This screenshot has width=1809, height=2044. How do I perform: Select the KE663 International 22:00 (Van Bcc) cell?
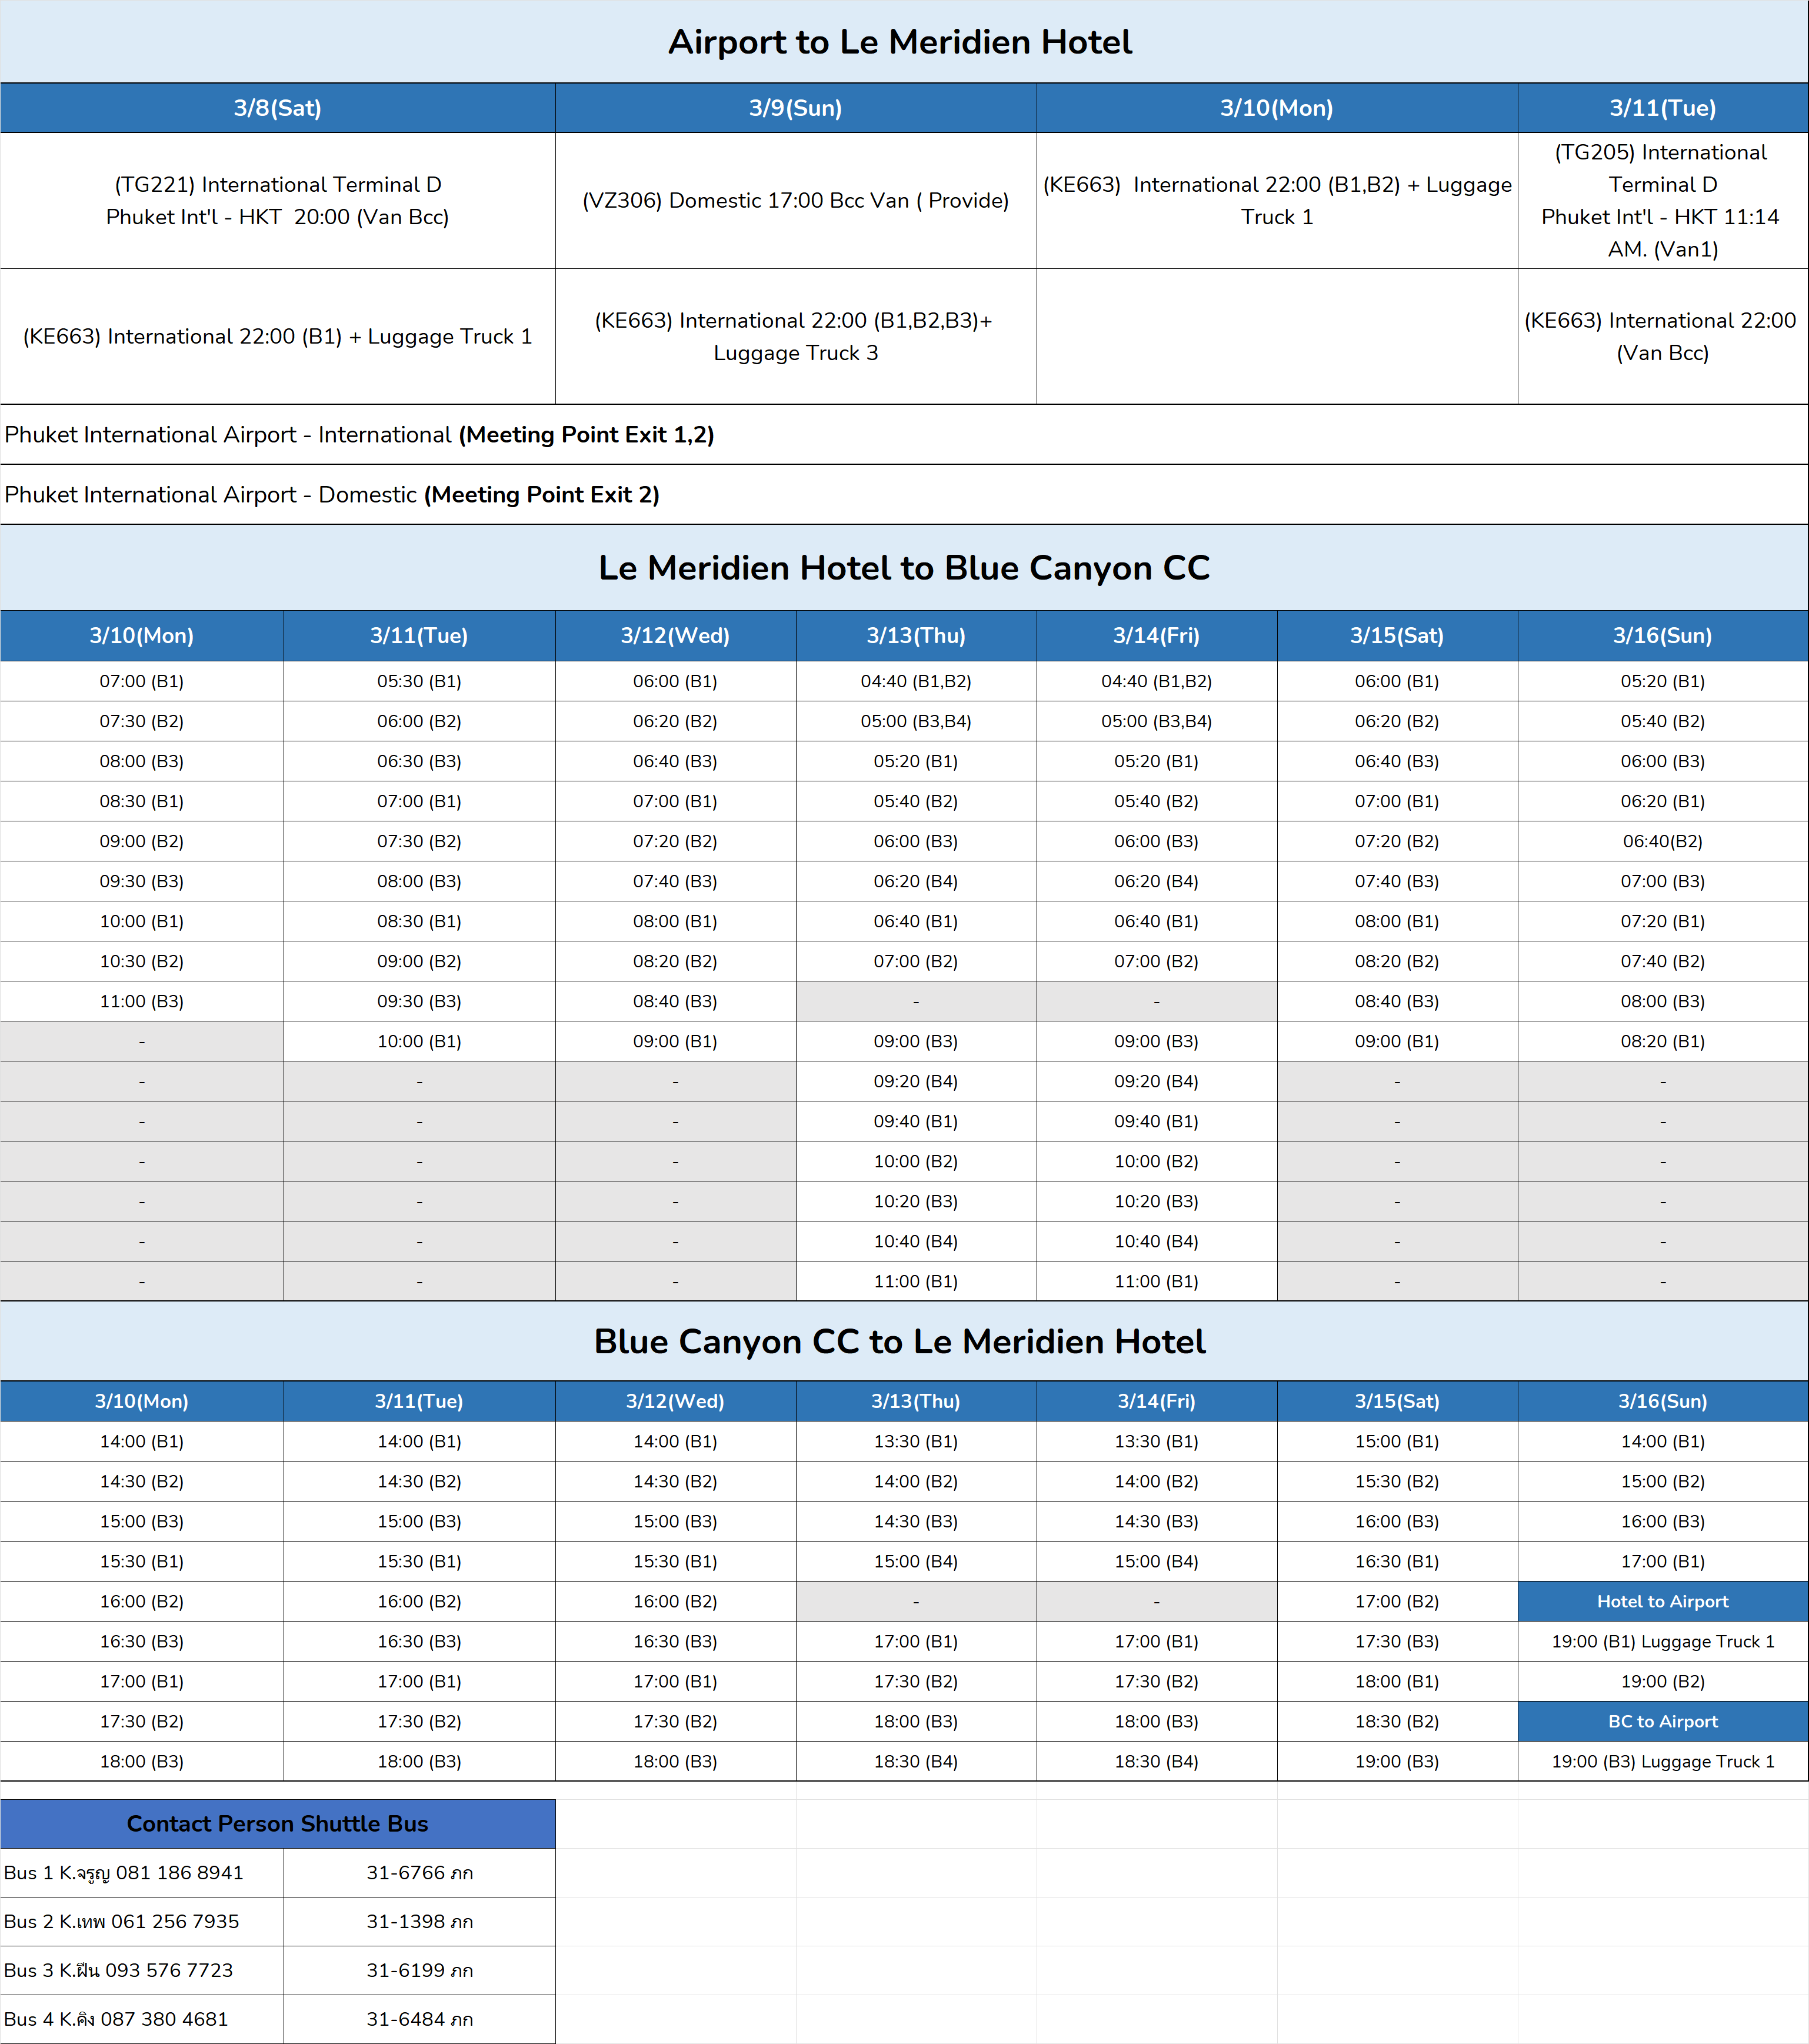tap(1663, 336)
